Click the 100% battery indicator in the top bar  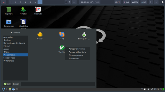click(135, 2)
